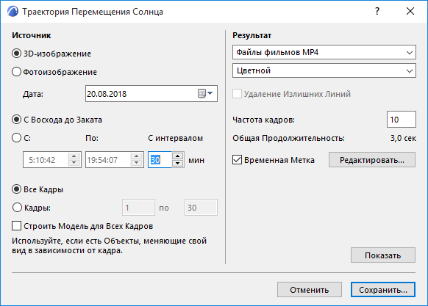Click the по label between frame fields
The height and width of the screenshot is (306, 428).
click(164, 208)
